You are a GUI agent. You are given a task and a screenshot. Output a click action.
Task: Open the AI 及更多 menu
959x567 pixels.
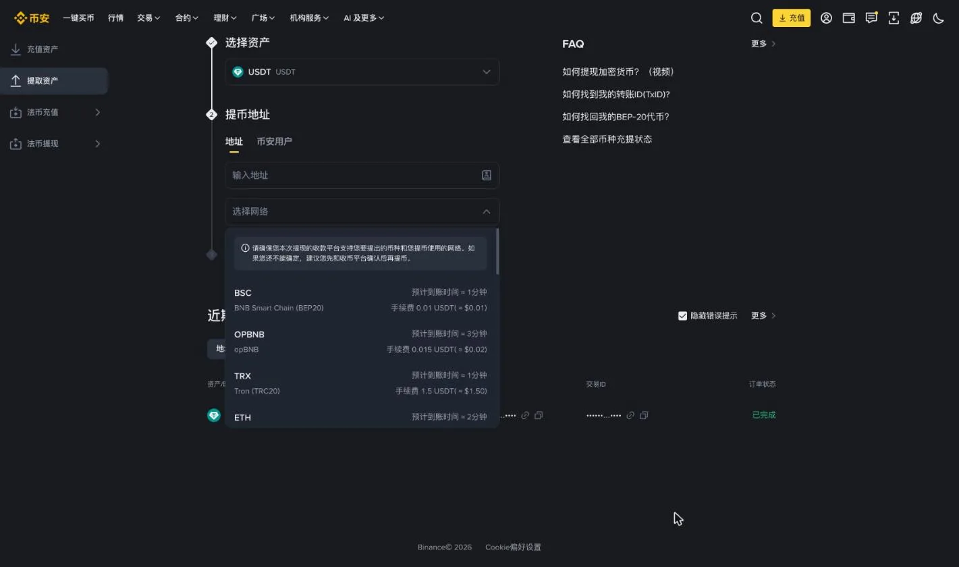pos(364,18)
